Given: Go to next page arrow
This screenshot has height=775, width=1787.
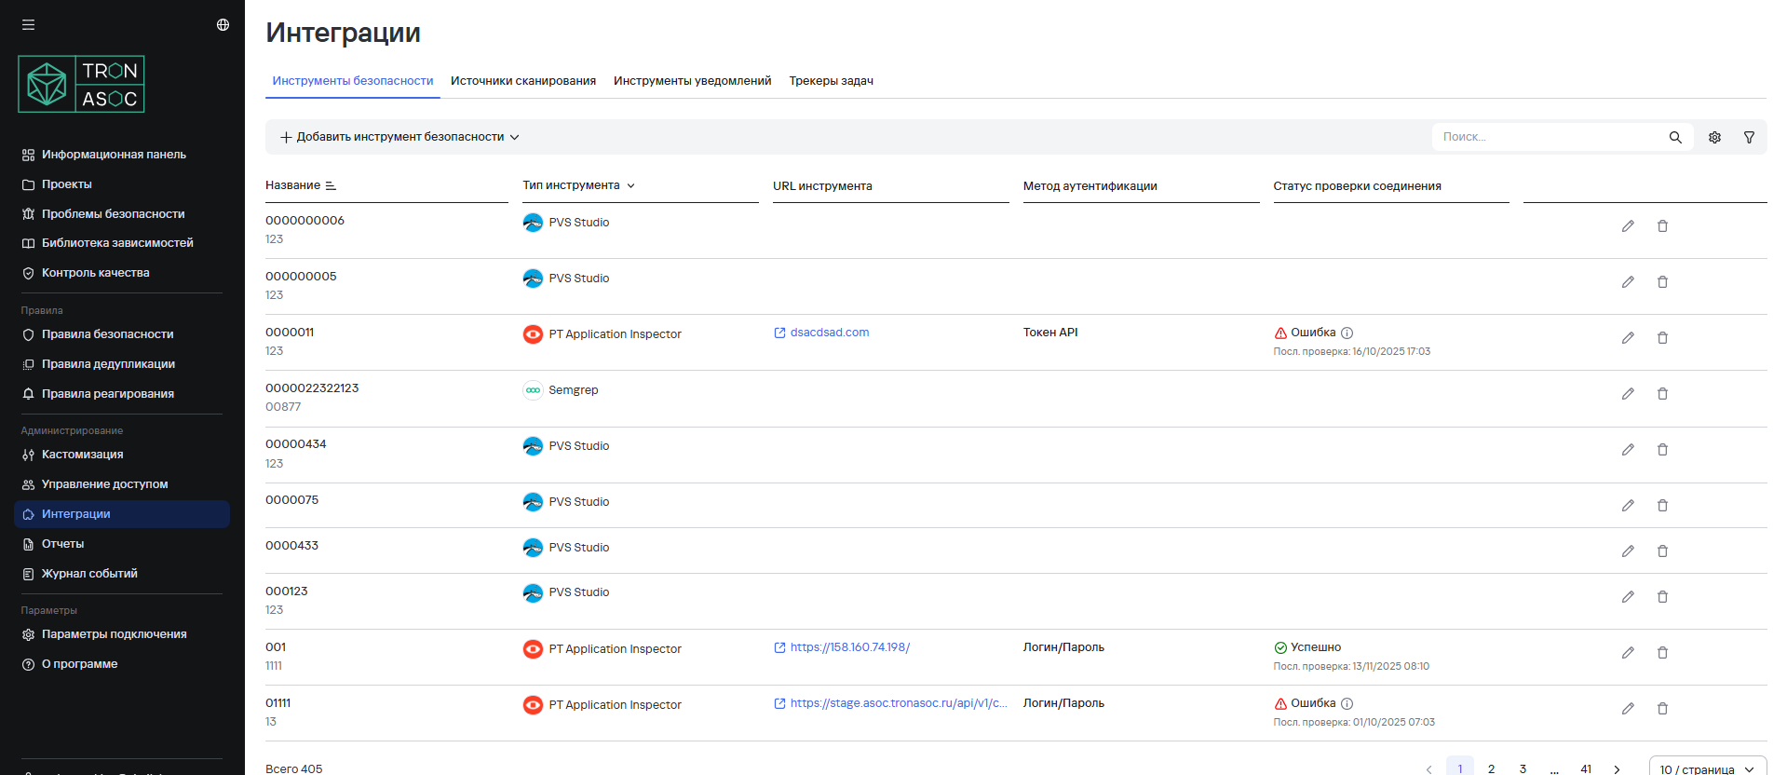Looking at the screenshot, I should pyautogui.click(x=1618, y=768).
